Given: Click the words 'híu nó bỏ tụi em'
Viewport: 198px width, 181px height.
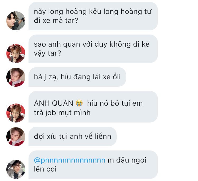Looking at the screenshot, I should pos(115,103).
